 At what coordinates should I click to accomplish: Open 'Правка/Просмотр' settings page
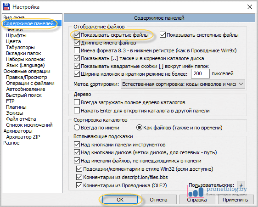point(27,77)
